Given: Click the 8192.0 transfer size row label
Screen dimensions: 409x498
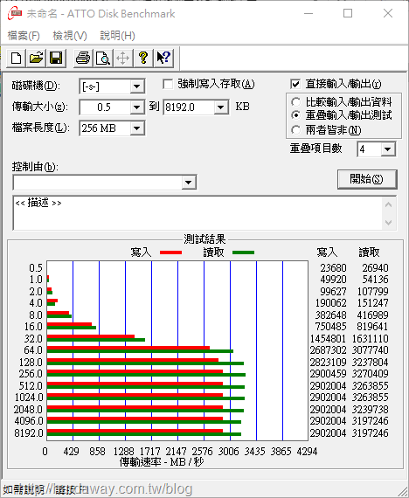Looking at the screenshot, I should (29, 432).
